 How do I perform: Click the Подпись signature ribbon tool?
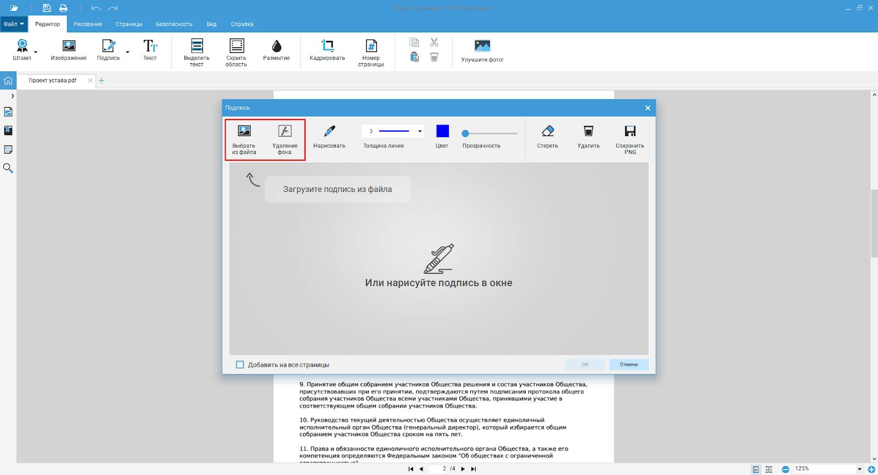pos(109,49)
